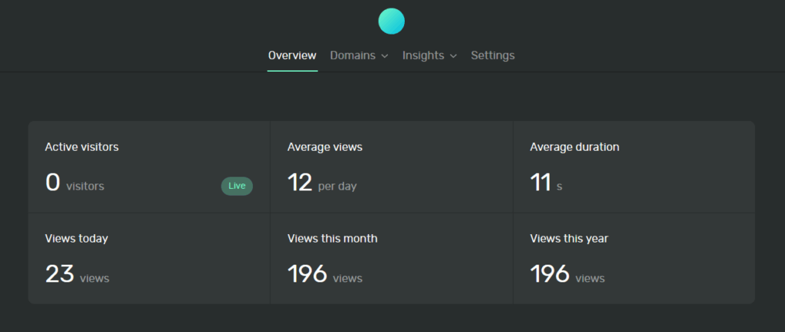Select the Views this month heading
Screen dimensions: 785x332
coord(332,238)
